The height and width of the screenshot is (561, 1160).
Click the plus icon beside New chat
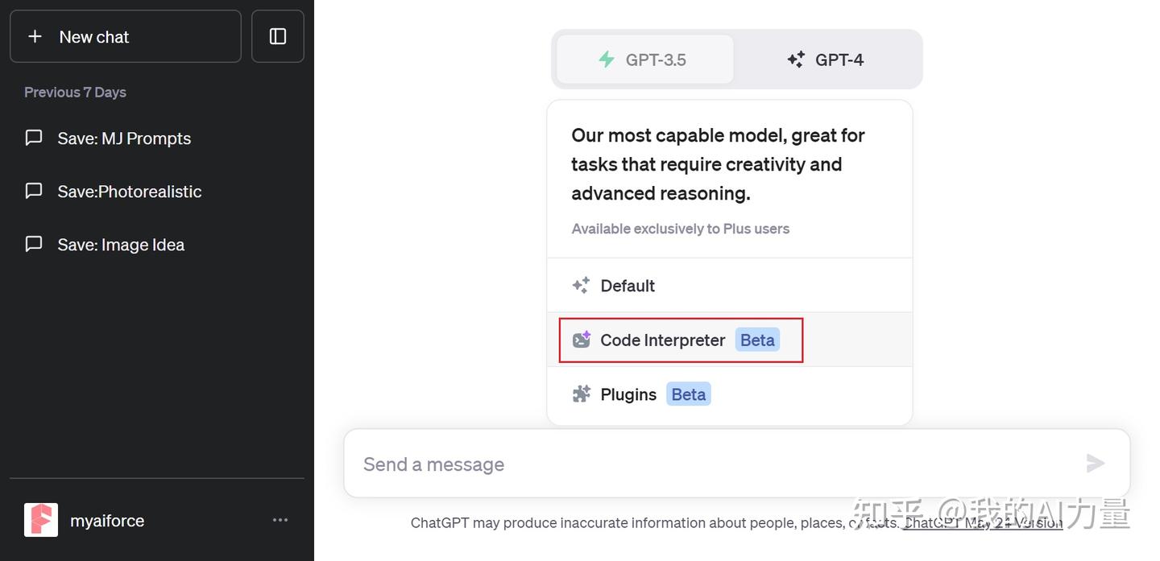(35, 37)
